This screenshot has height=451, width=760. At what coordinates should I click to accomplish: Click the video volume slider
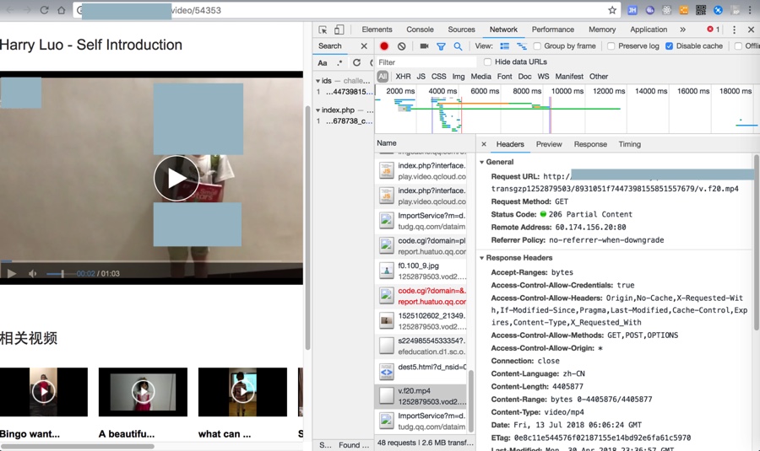pyautogui.click(x=59, y=274)
